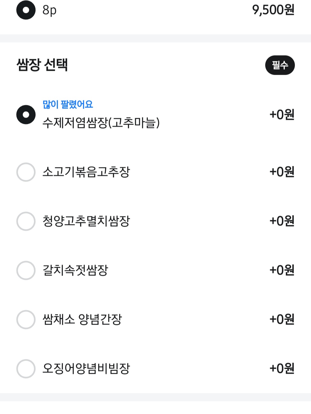Select 수제저염쌈장(고추마늘) radio button
This screenshot has width=311, height=414.
pos(26,115)
